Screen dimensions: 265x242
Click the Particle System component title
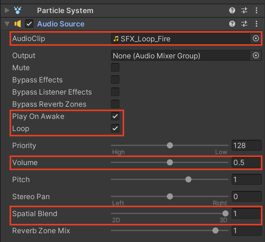(x=65, y=11)
